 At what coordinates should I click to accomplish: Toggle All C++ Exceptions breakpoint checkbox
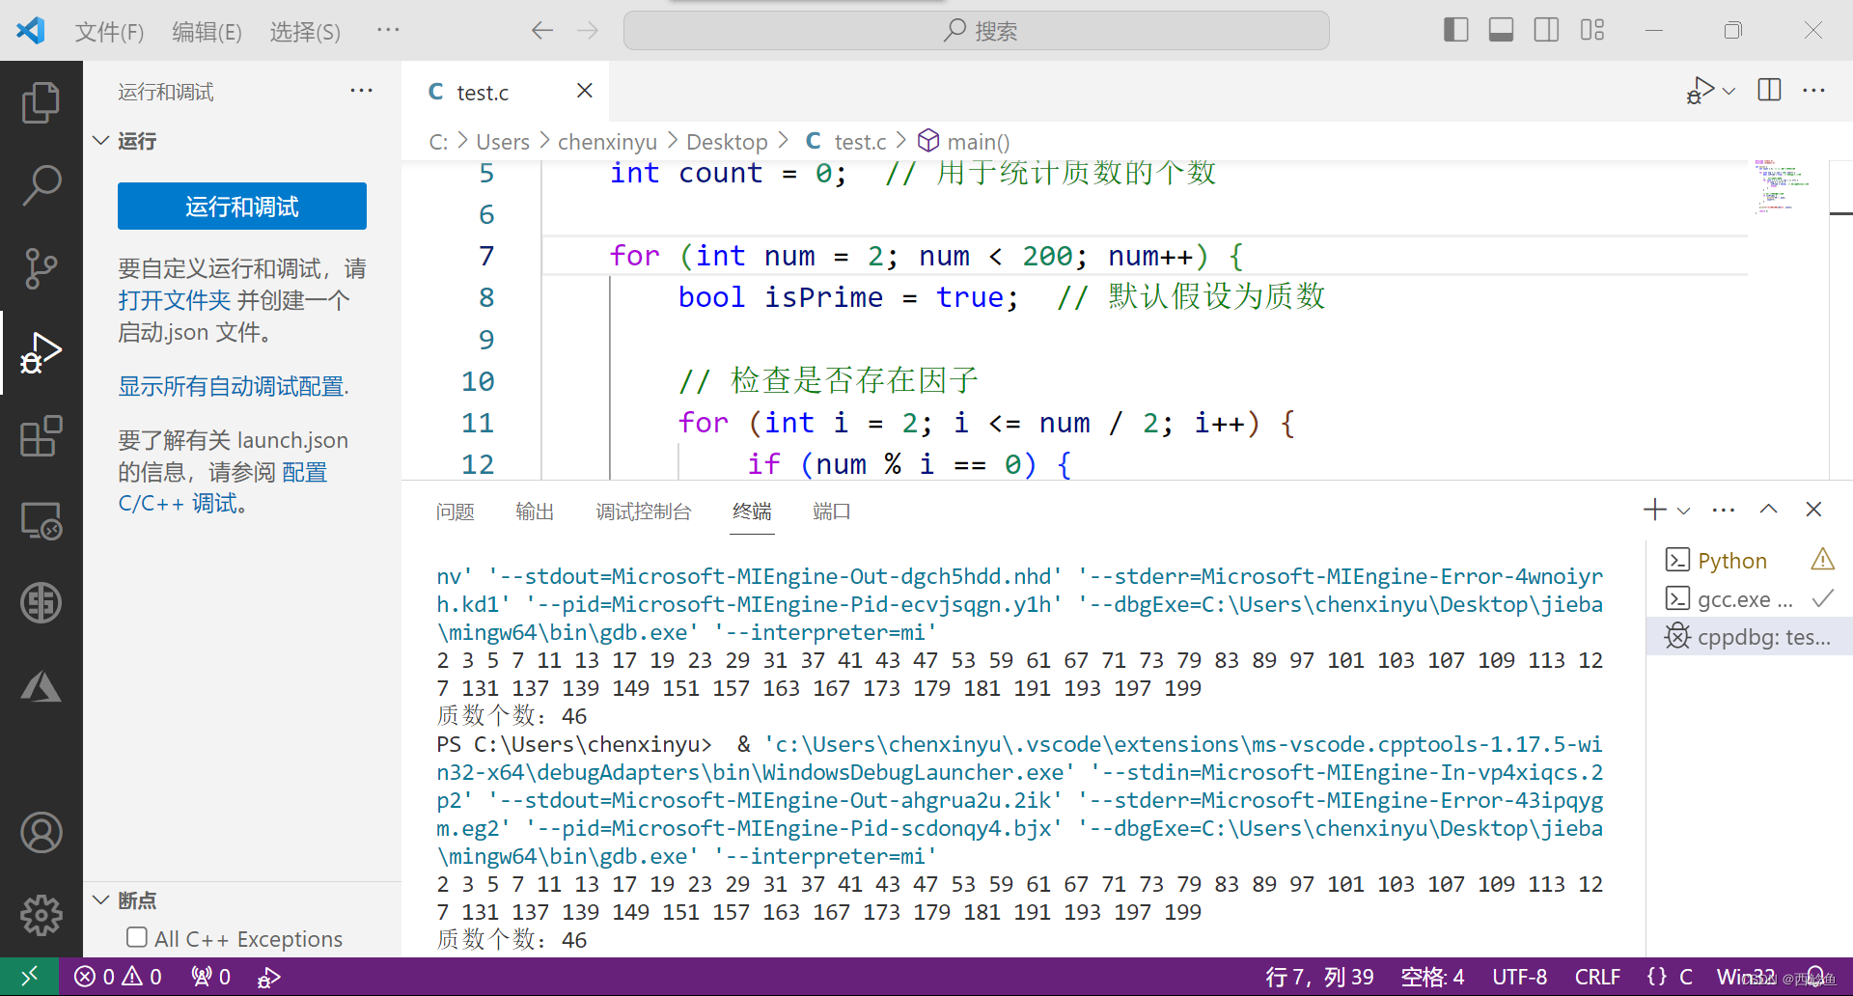tap(137, 937)
